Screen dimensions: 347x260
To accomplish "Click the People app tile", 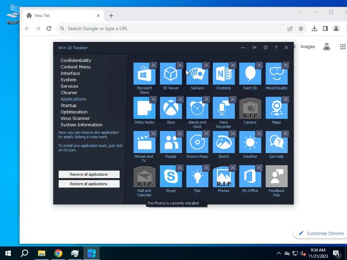I will click(171, 142).
